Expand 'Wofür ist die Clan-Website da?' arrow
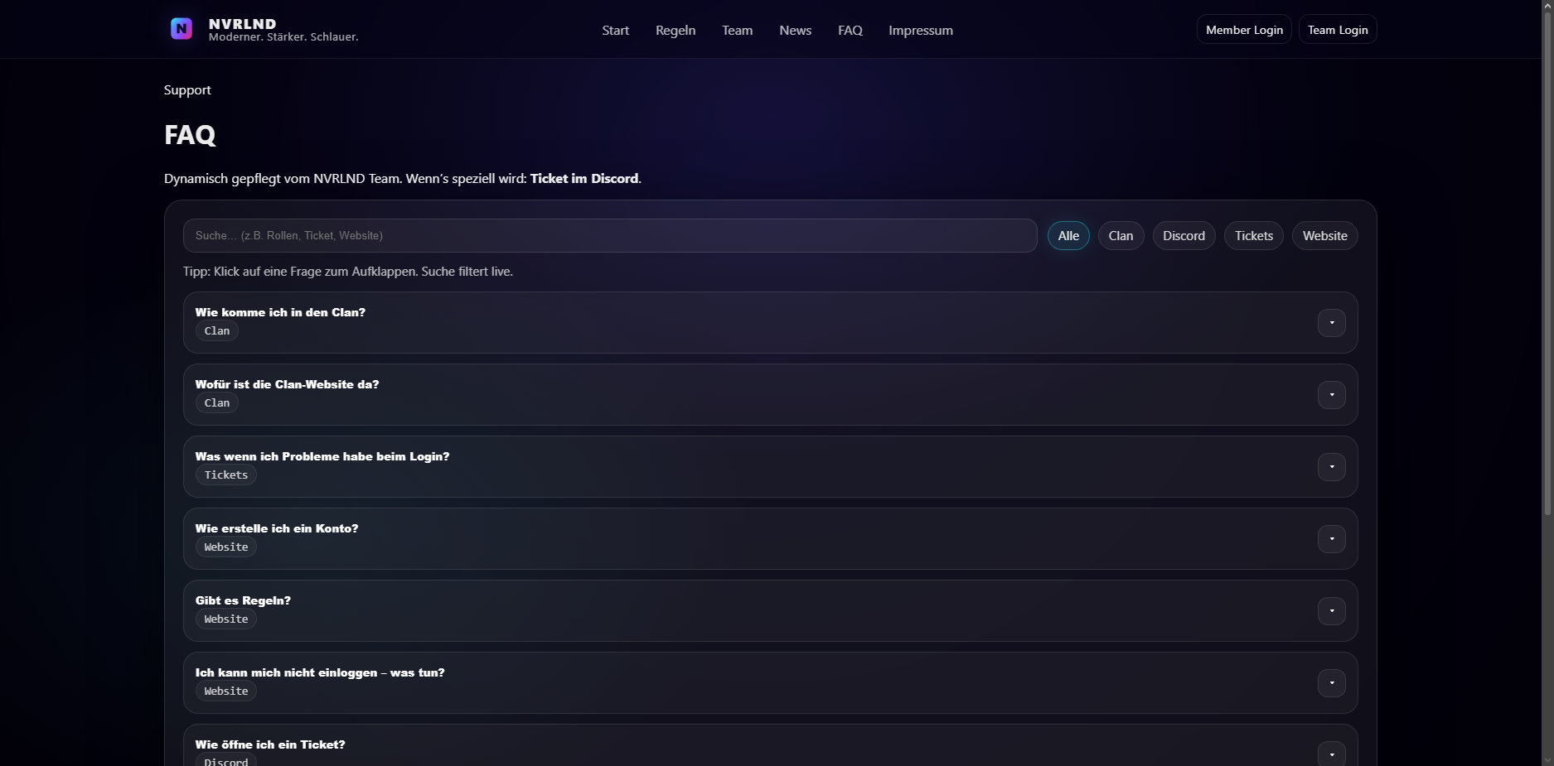Viewport: 1554px width, 766px height. click(x=1331, y=395)
